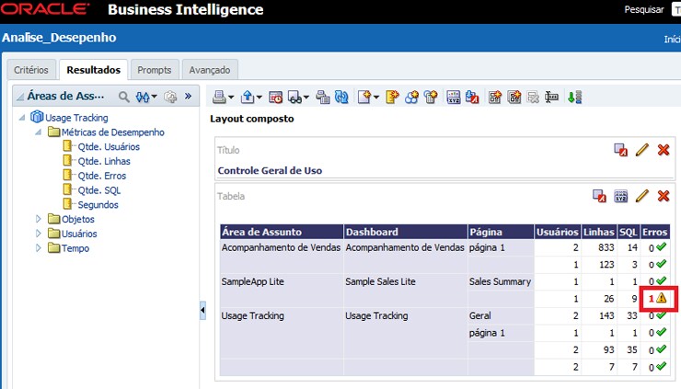681x389 pixels.
Task: Expand the Objetos folder
Action: pyautogui.click(x=39, y=219)
